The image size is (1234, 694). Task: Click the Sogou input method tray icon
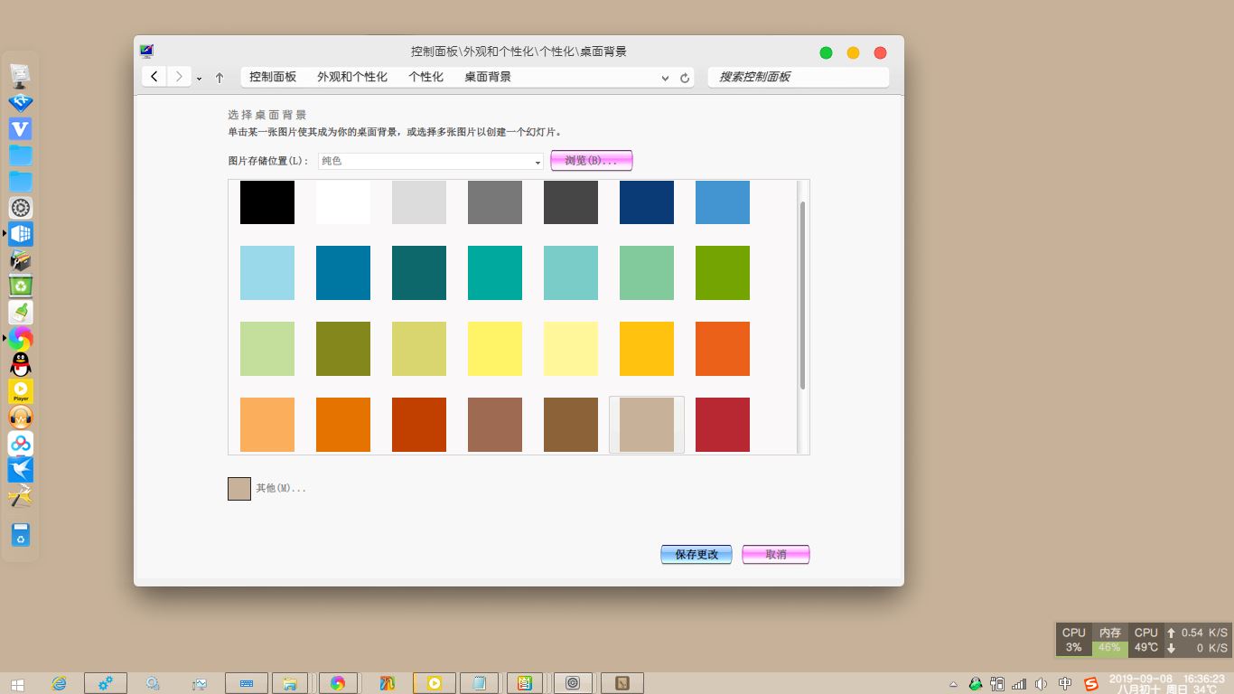click(x=1090, y=683)
